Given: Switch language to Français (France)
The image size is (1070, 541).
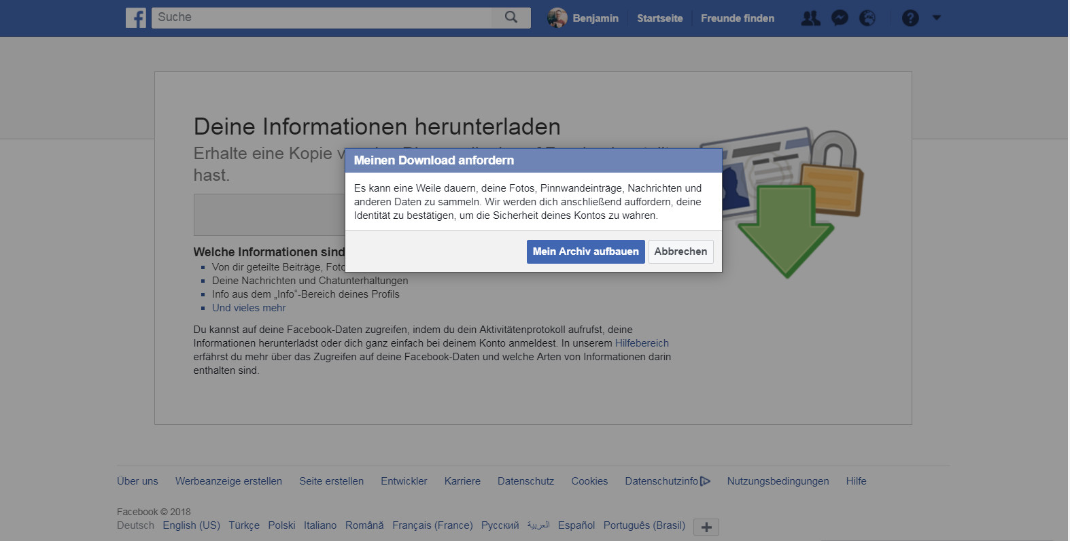Looking at the screenshot, I should pos(432,525).
